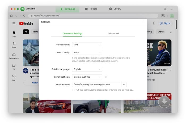Screen dimensions: 186x124
Task: Select the All category chip
Action: tap(26, 32)
